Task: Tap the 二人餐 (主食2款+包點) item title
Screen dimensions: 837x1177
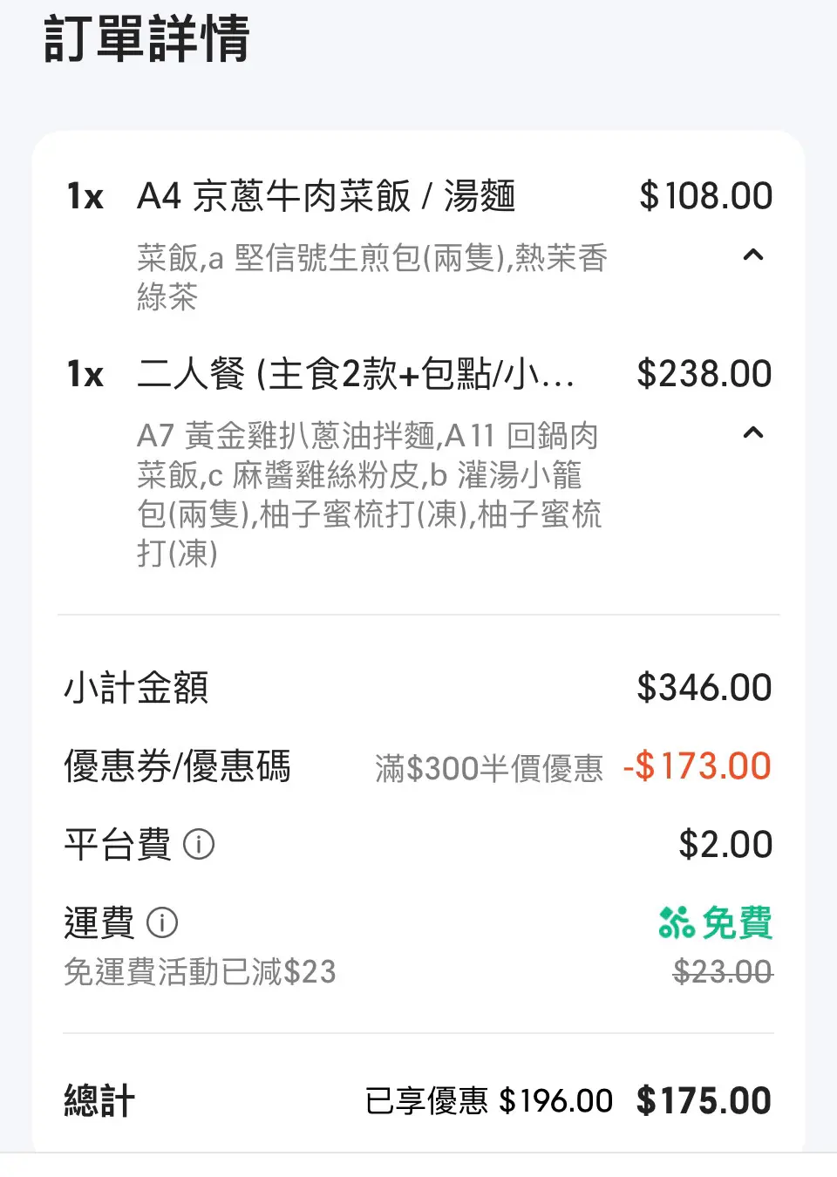Action: pos(356,374)
